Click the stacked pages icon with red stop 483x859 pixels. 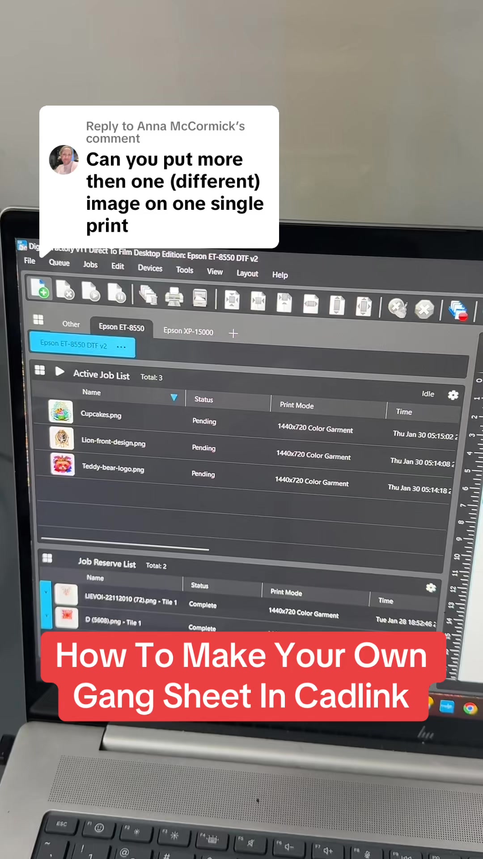coord(458,311)
